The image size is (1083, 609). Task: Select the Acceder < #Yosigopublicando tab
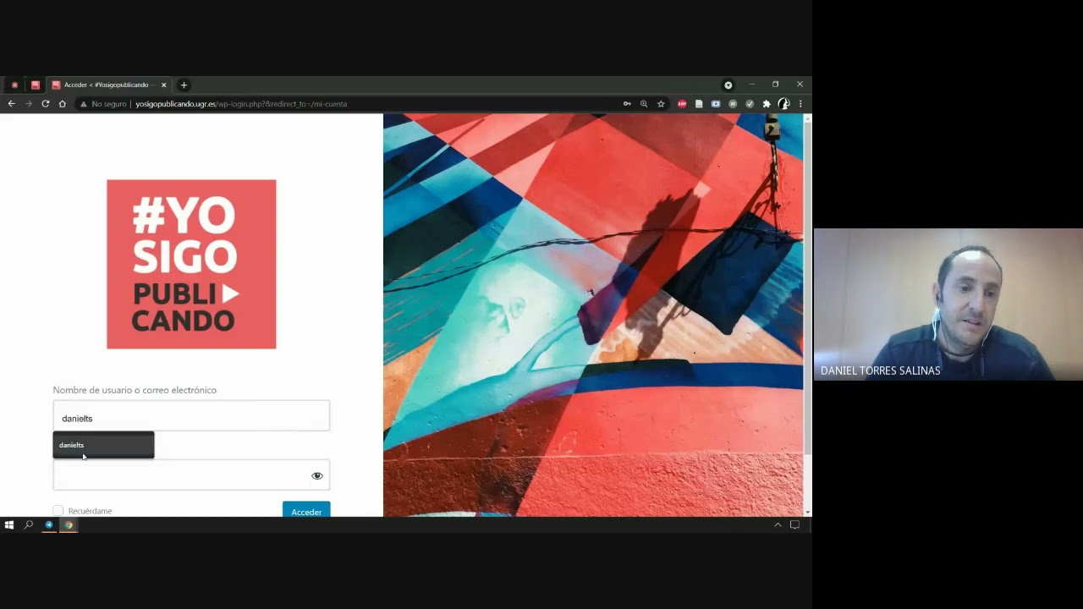tap(108, 85)
